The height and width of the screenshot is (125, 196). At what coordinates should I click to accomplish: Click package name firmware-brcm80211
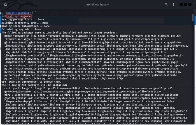point(61,36)
